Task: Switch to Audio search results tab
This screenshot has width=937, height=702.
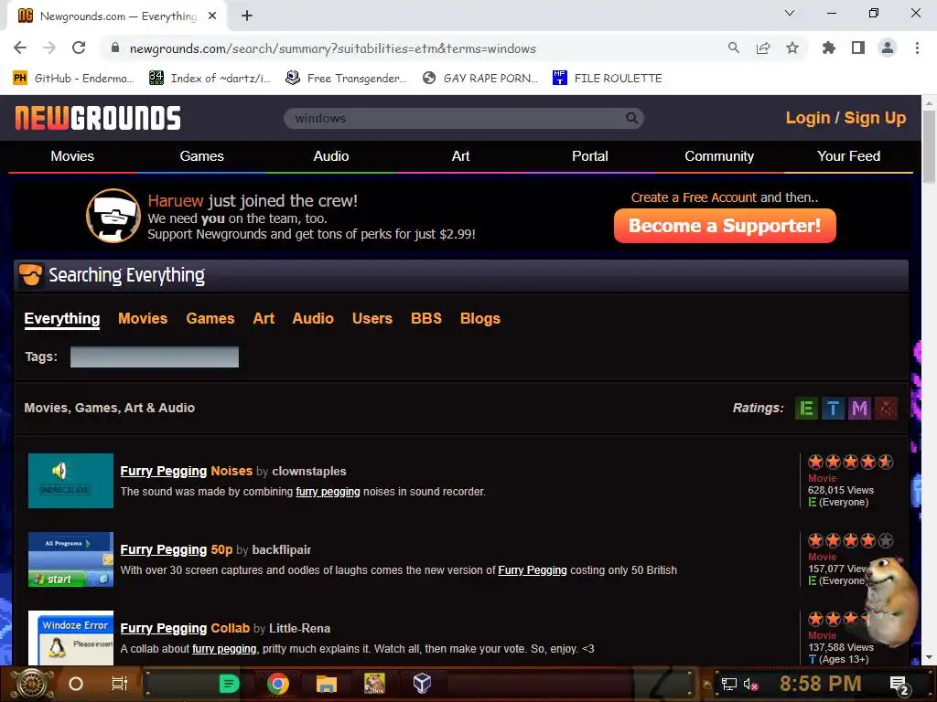Action: coord(313,318)
